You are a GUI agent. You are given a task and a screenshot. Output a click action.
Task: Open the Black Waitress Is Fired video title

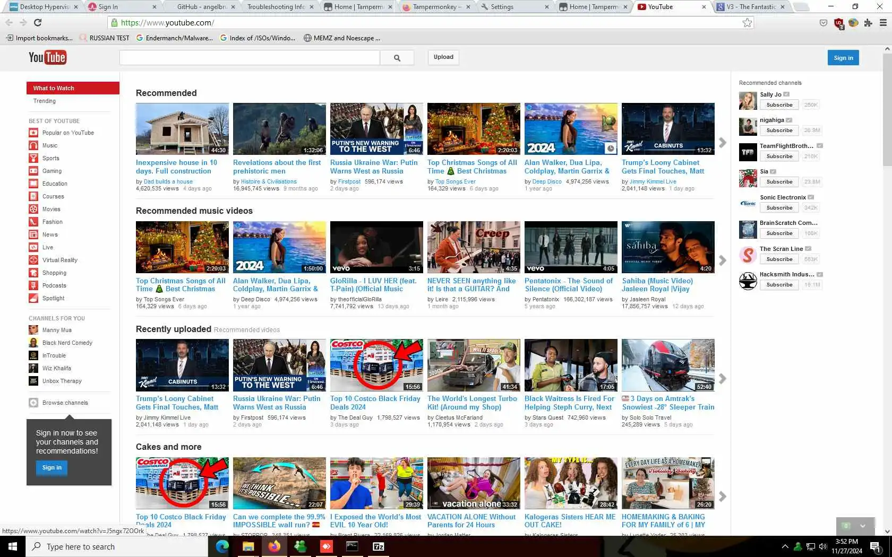569,403
